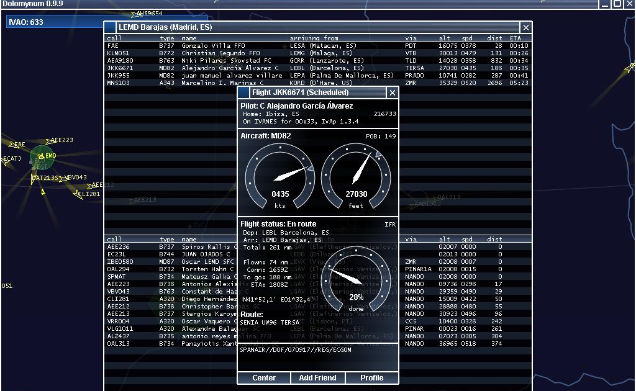The height and width of the screenshot is (391, 636).
Task: Click the remarks SPANAIR//DOF/070917//REG/ECGOM
Action: coord(295,349)
